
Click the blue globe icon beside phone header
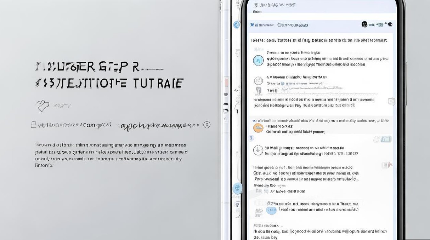[x=236, y=25]
